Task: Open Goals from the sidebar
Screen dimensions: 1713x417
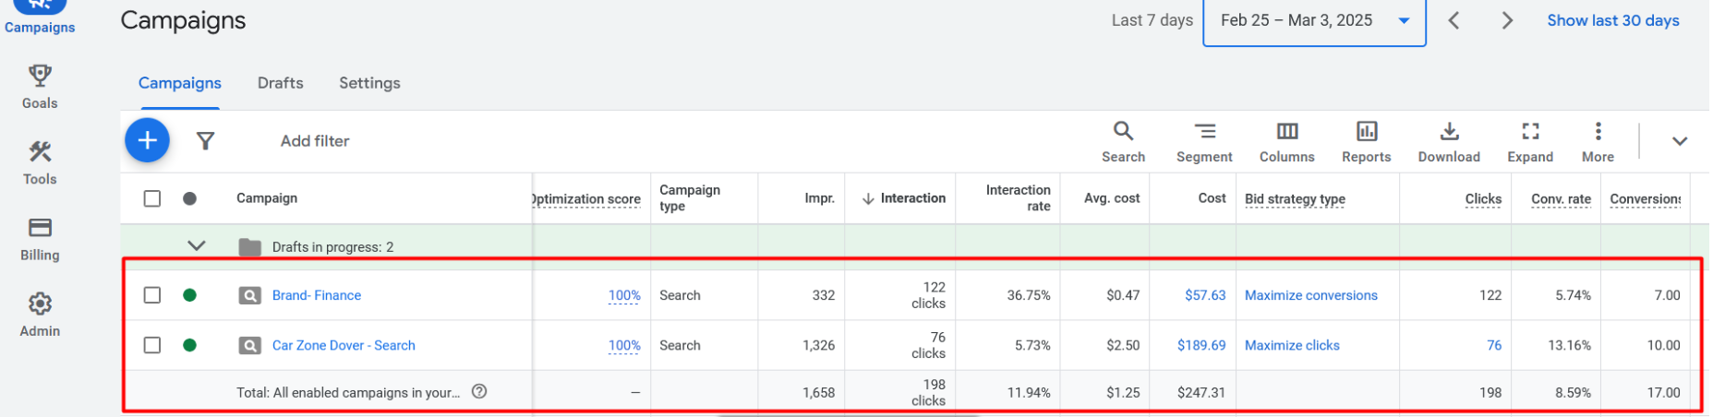Action: pyautogui.click(x=40, y=86)
